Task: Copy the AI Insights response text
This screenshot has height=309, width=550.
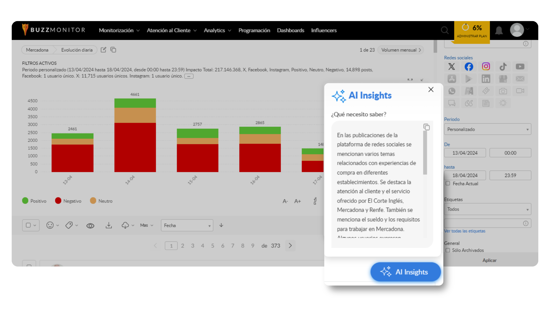Action: point(427,127)
